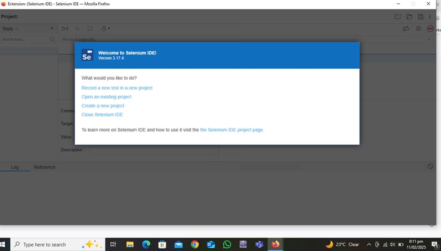Open the test execution speed stopwatch dropdown

point(106,29)
